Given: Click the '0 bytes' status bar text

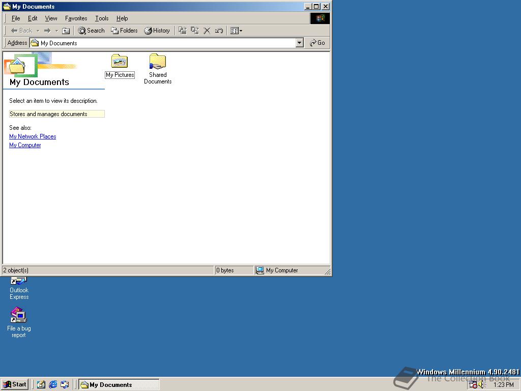Looking at the screenshot, I should (225, 270).
